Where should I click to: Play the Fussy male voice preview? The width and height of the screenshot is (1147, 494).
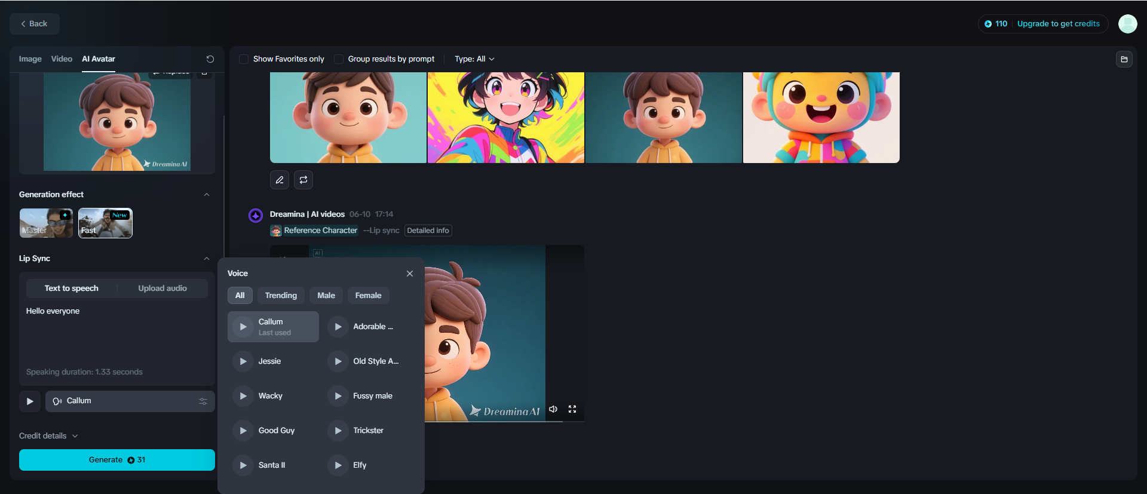coord(338,396)
